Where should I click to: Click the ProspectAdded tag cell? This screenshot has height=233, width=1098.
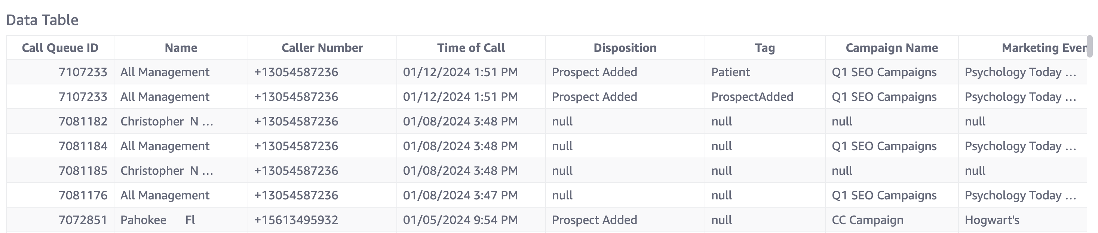pos(752,97)
